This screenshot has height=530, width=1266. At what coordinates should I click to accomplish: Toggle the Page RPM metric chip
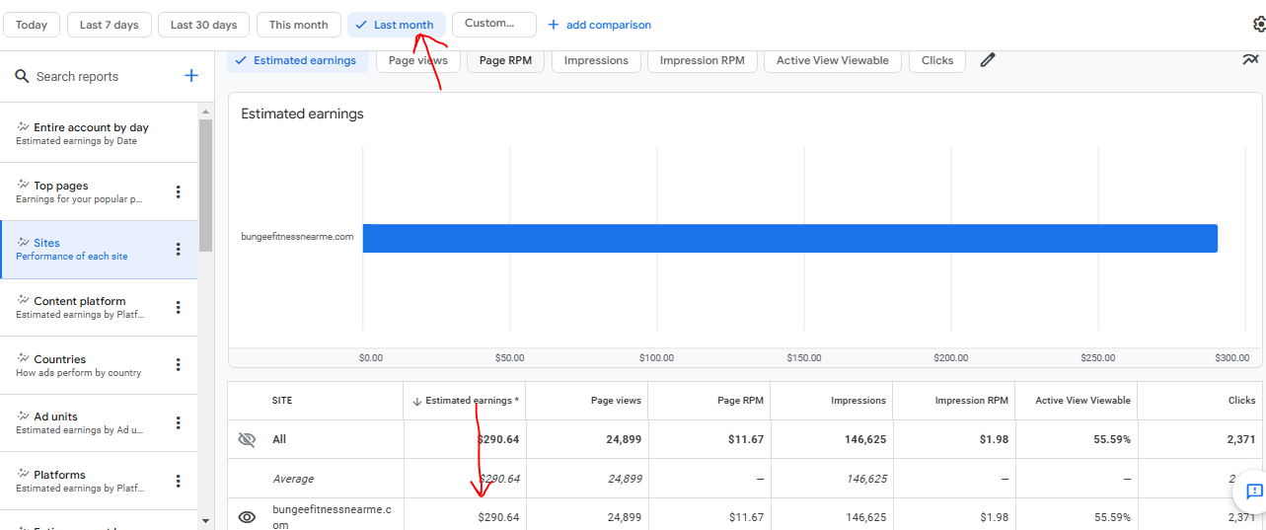pos(505,60)
